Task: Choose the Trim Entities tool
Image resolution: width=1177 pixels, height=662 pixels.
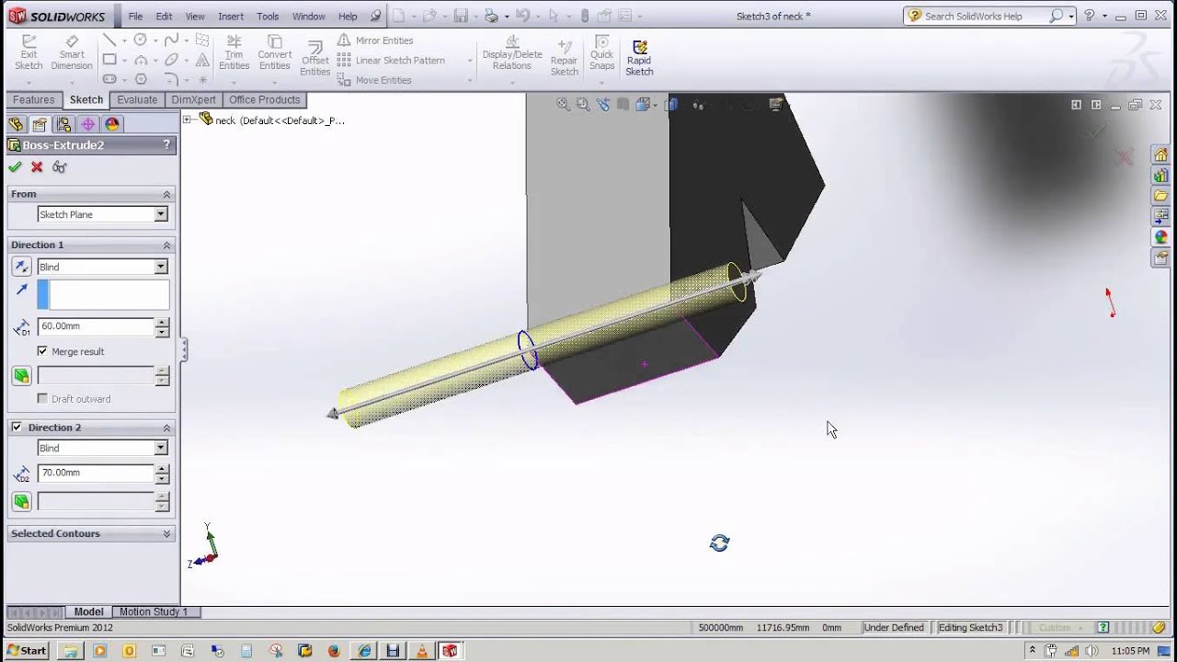Action: point(234,52)
